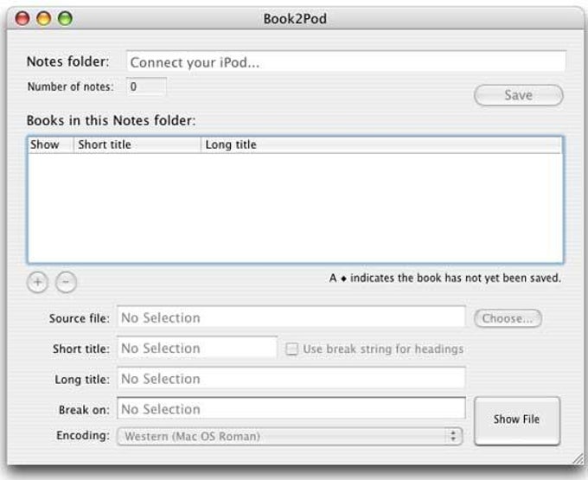Image resolution: width=588 pixels, height=480 pixels.
Task: Click the Notes folder path field
Action: (346, 62)
